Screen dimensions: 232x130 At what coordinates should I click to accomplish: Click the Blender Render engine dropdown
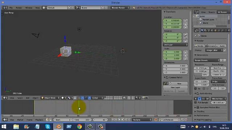click(120, 8)
